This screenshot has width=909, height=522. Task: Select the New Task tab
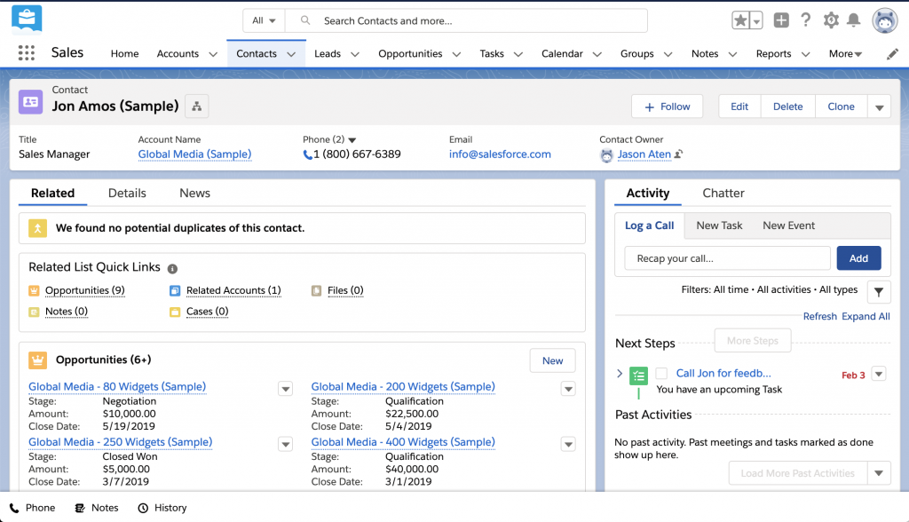[719, 225]
